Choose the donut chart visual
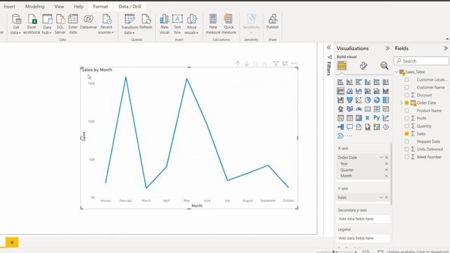 [x=377, y=100]
